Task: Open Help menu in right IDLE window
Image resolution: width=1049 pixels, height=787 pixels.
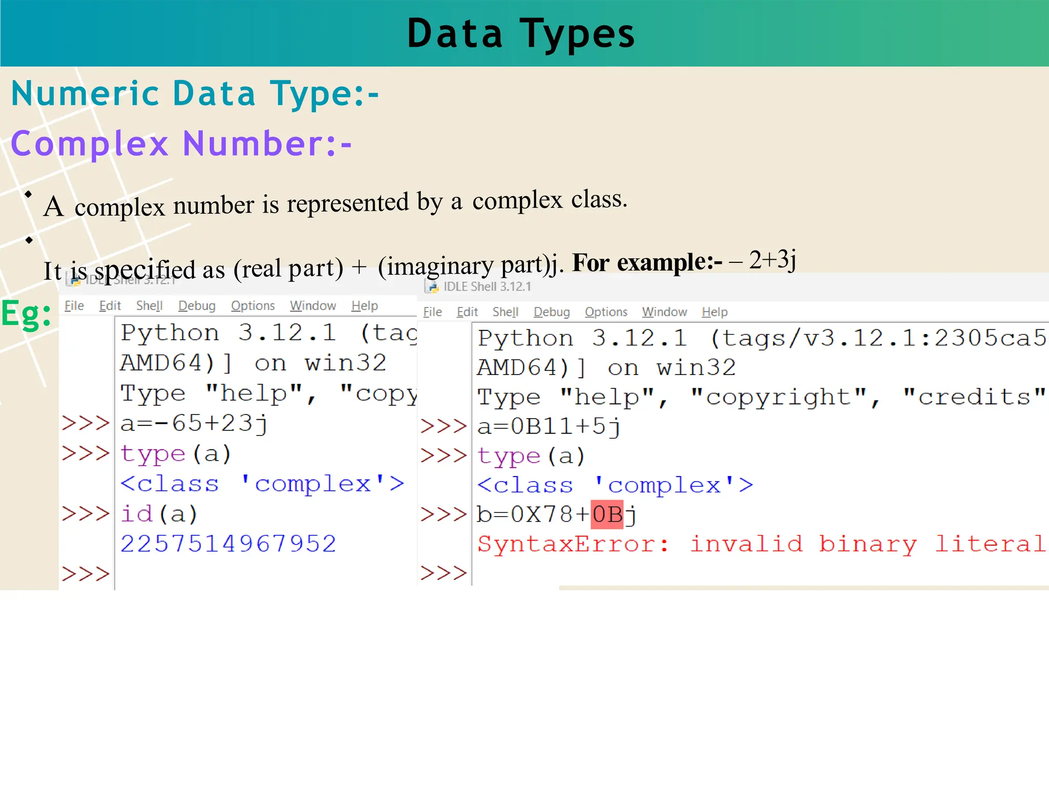Action: [x=715, y=312]
